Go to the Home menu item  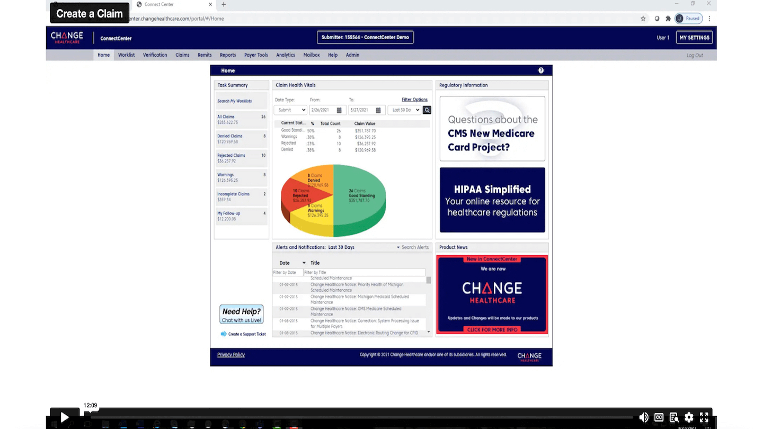pyautogui.click(x=103, y=55)
